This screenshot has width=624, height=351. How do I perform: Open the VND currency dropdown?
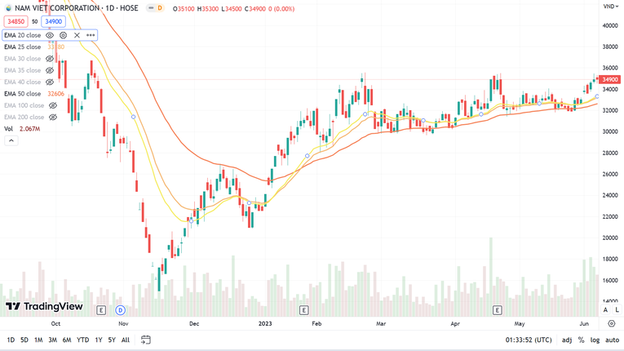[609, 7]
